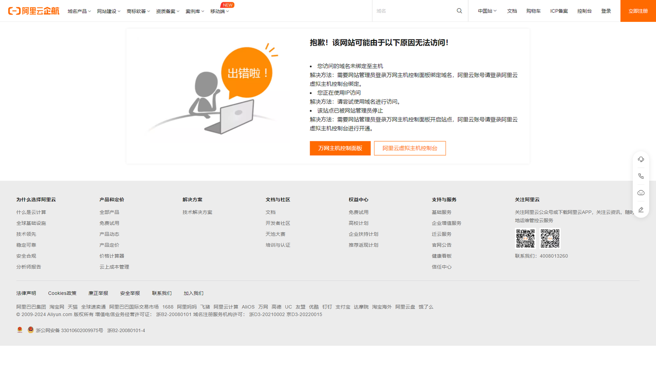The width and height of the screenshot is (656, 369).
Task: Open 免费试用 under 产品和定价
Action: pos(109,223)
